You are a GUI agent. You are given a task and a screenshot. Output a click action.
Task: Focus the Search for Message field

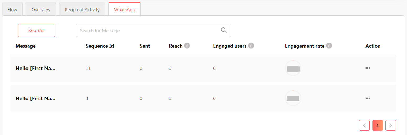click(147, 30)
